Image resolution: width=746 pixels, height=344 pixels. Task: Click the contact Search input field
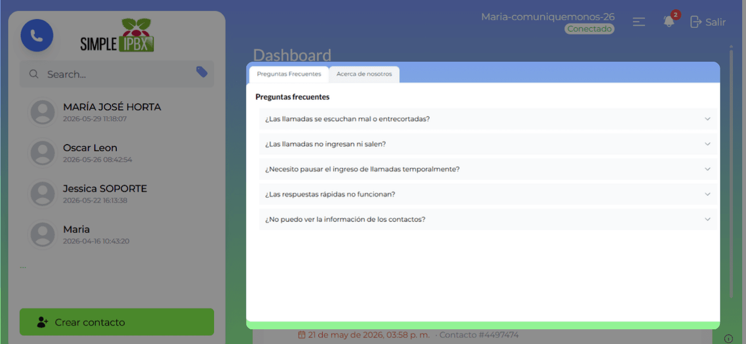click(117, 74)
